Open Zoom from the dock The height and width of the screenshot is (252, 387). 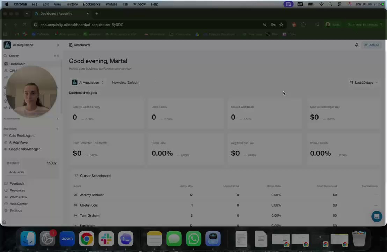[x=67, y=239]
